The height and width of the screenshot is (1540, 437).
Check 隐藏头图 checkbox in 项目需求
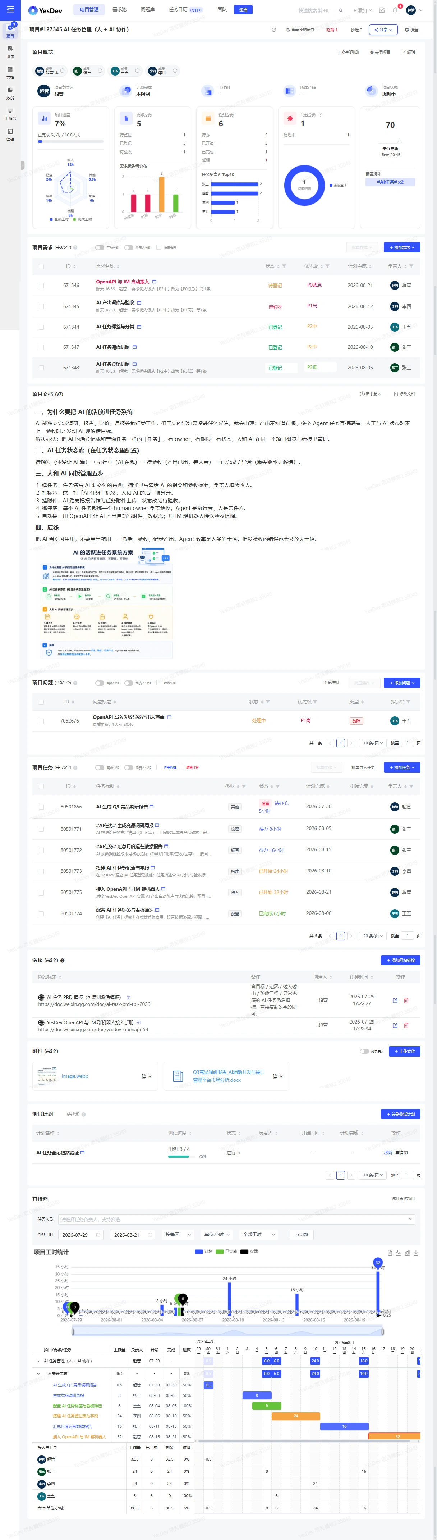[159, 247]
